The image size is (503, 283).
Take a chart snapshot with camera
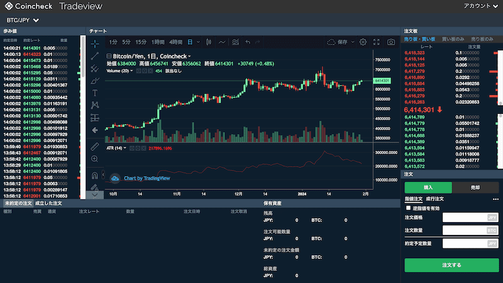point(390,42)
